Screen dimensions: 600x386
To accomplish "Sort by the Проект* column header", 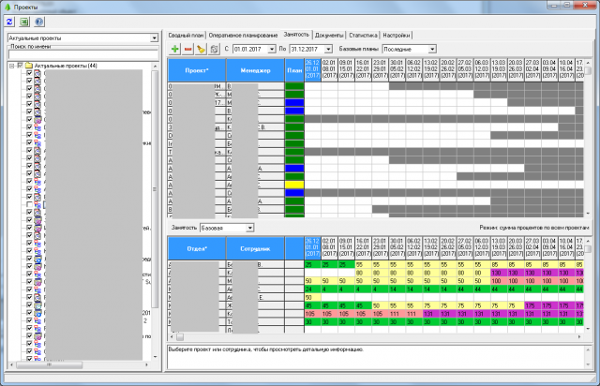I will pos(197,70).
